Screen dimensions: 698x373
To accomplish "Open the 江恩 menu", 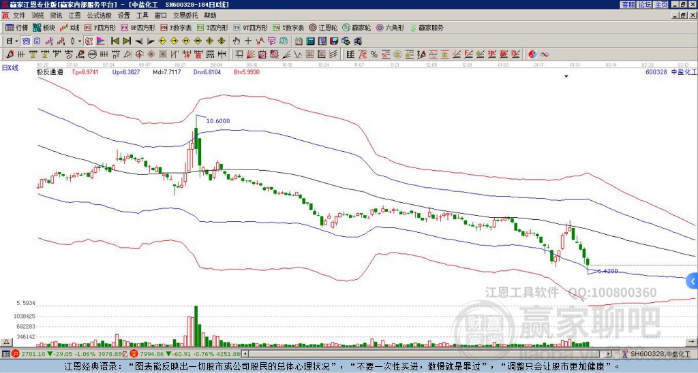I will 74,16.
